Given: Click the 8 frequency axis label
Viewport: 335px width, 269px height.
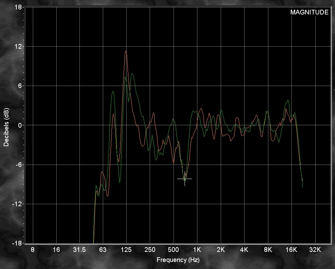Looking at the screenshot, I should point(33,250).
